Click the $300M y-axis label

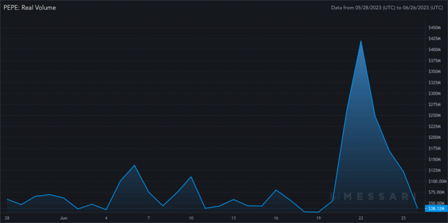(434, 94)
